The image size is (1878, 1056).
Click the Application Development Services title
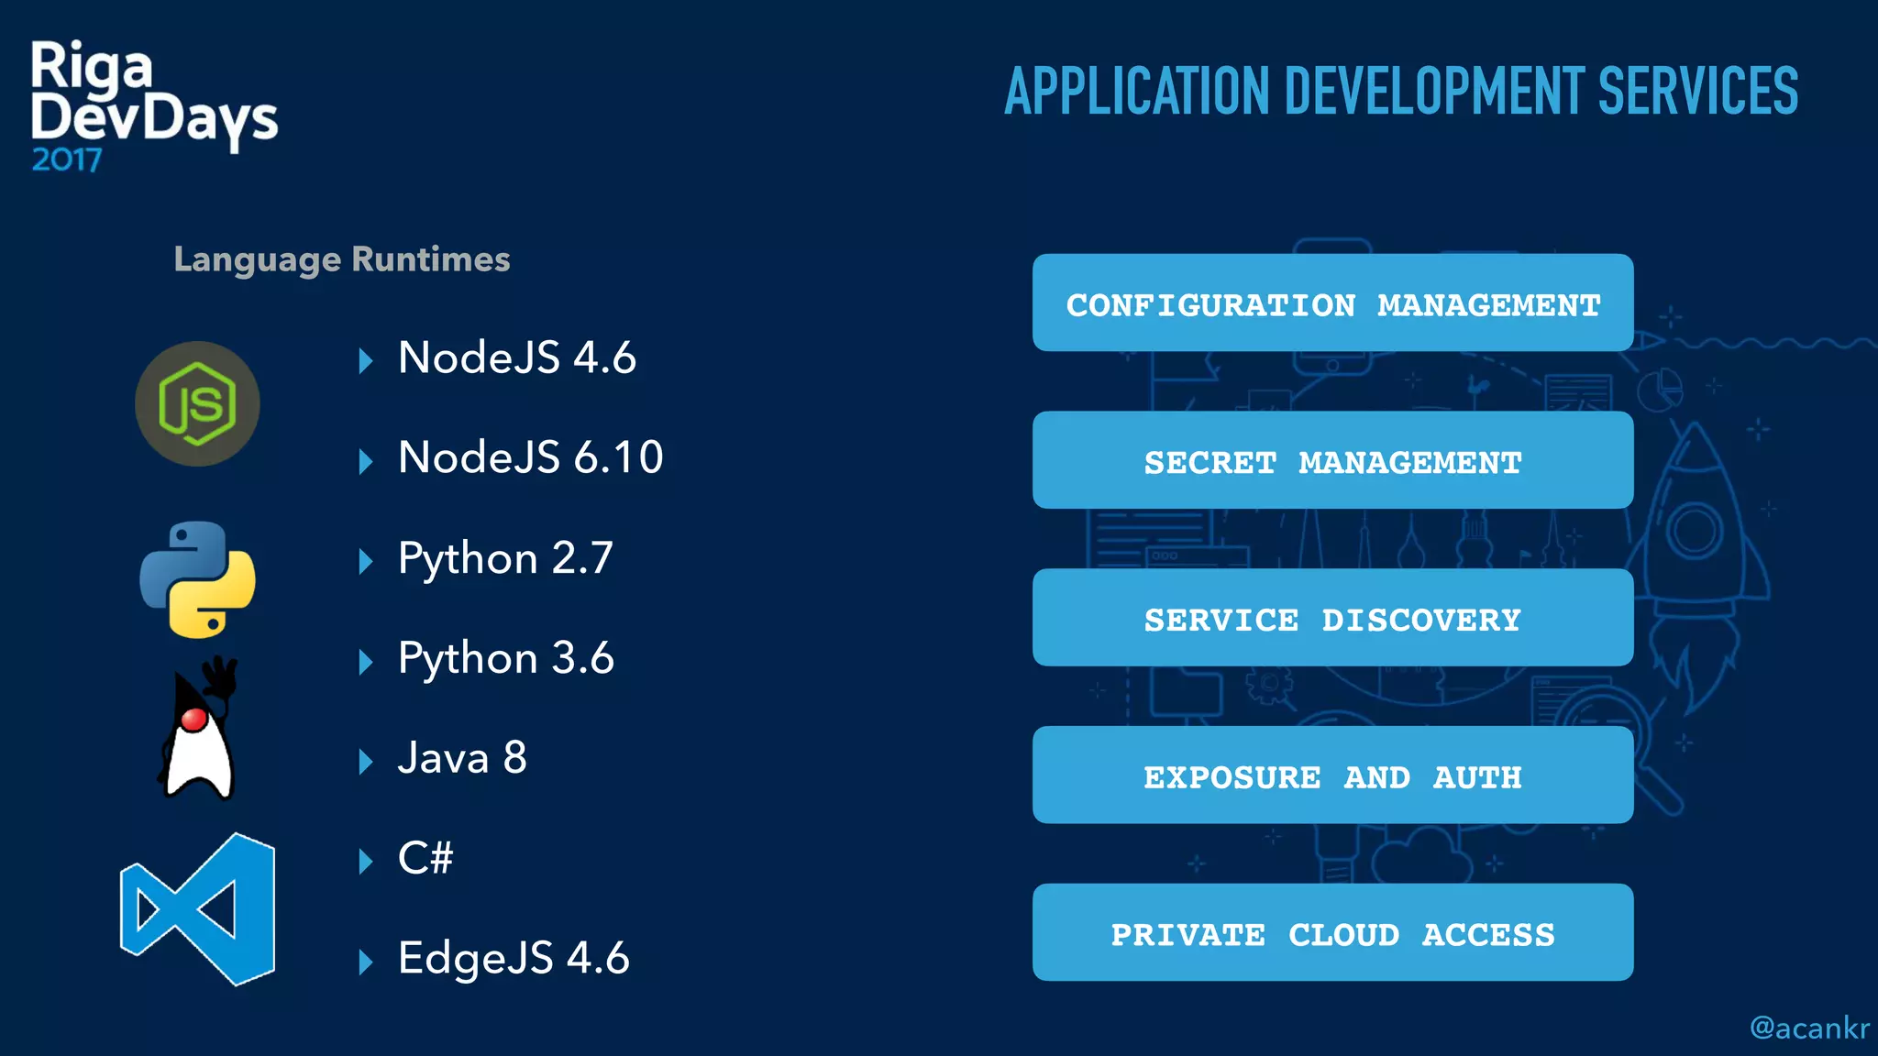(1400, 91)
